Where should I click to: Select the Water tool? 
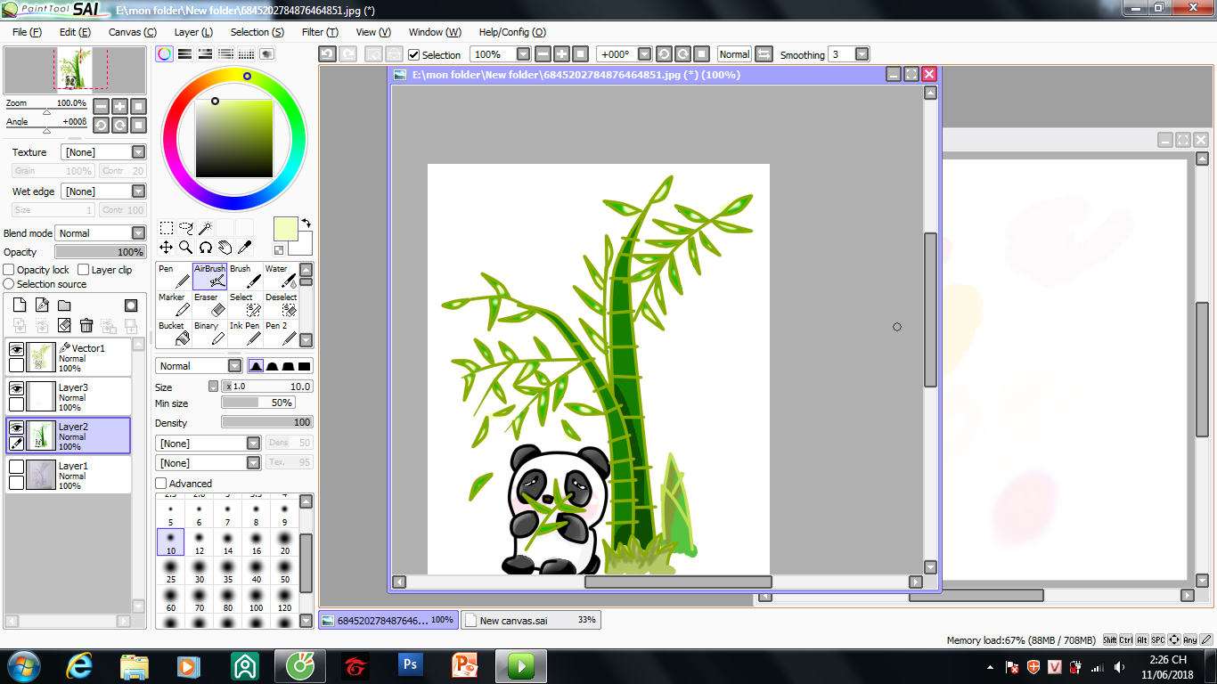coord(281,276)
